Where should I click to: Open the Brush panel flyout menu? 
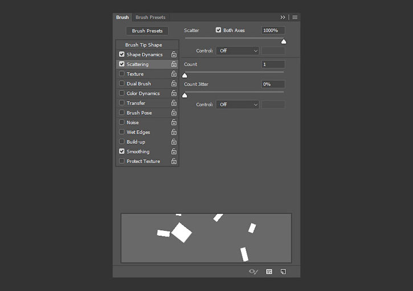295,18
